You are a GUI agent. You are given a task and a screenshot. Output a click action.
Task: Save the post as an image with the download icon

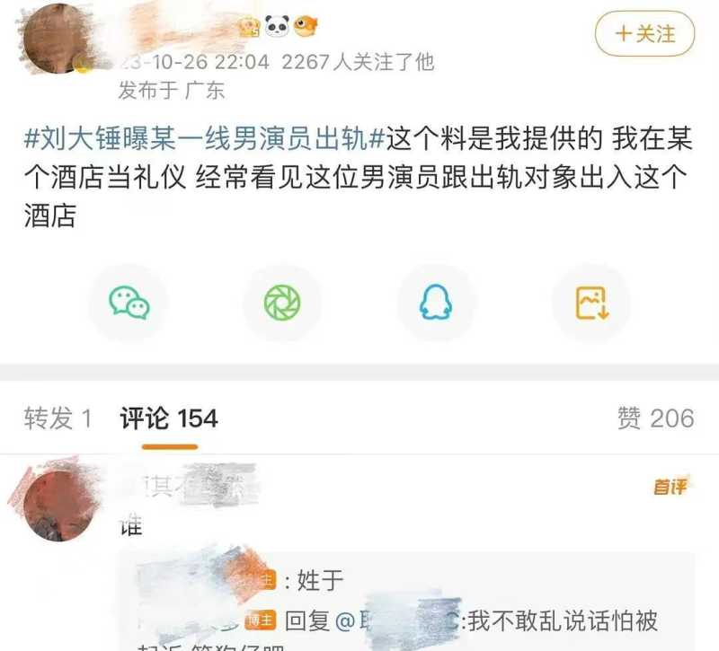tap(591, 303)
